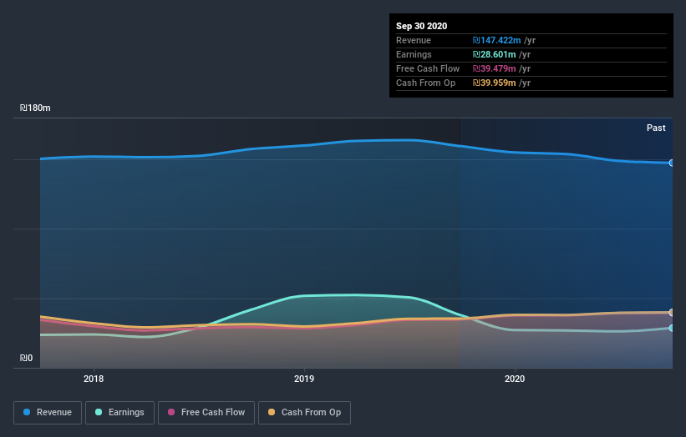686x437 pixels.
Task: Click the Revenue line end data point
Action: pos(671,163)
